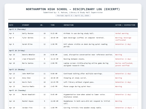Click the April 13 (Monday) group row
The width and height of the screenshot is (146, 109).
(73, 69)
